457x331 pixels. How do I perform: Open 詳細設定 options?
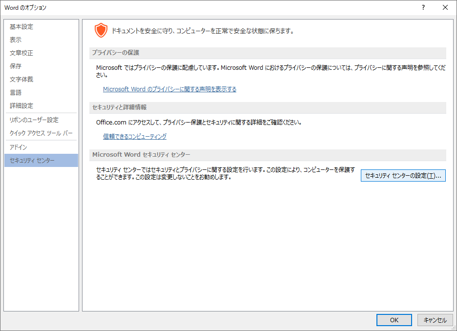click(x=21, y=106)
